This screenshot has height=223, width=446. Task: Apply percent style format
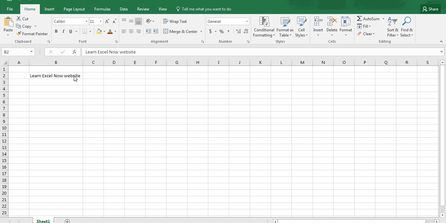point(221,31)
